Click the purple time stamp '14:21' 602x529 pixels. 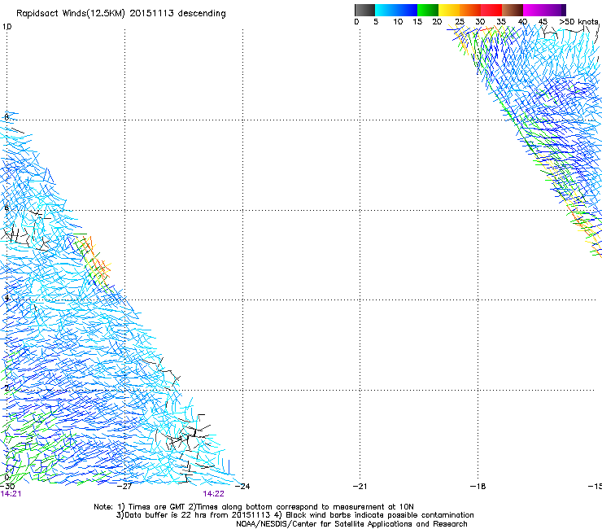(x=11, y=494)
